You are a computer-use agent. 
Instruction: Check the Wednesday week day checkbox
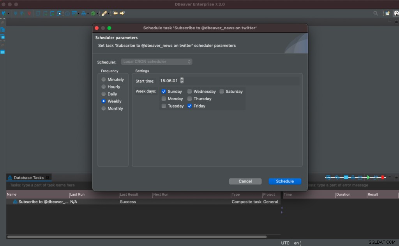[190, 92]
